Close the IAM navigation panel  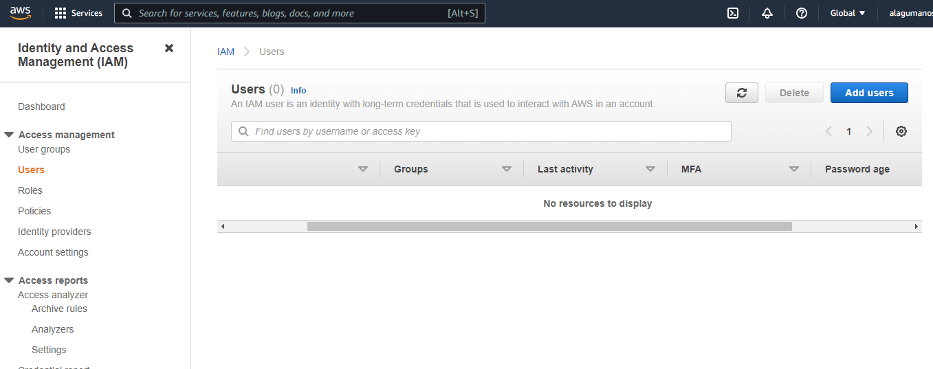coord(169,48)
